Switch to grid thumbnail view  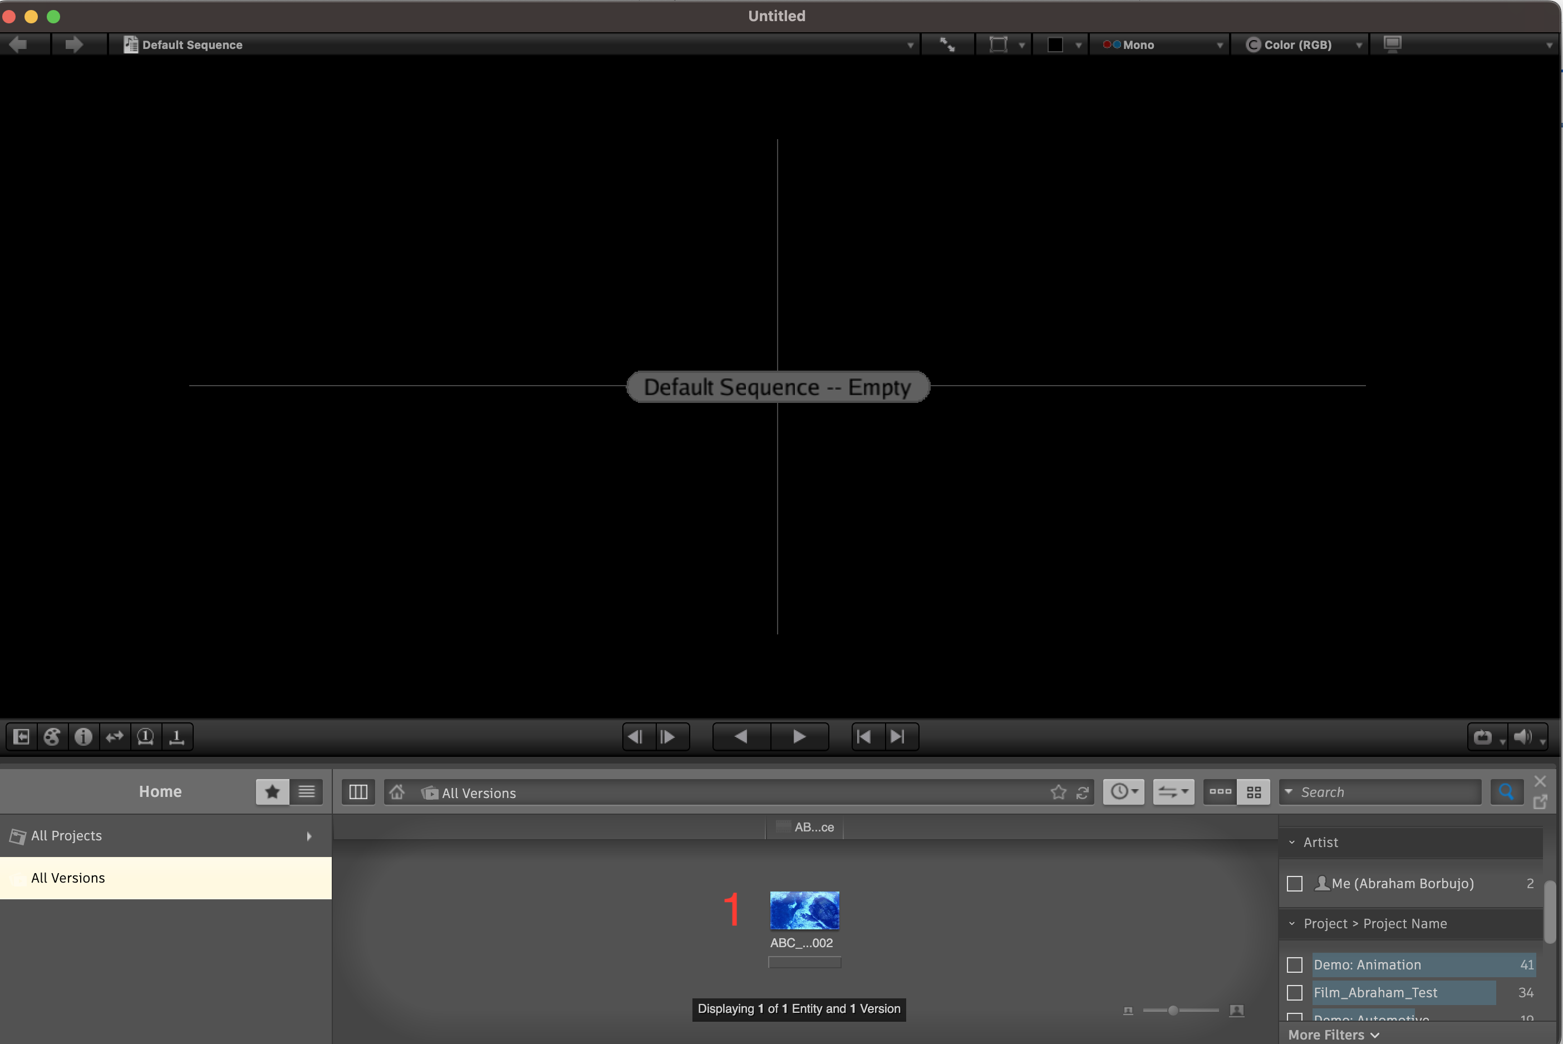tap(1254, 792)
